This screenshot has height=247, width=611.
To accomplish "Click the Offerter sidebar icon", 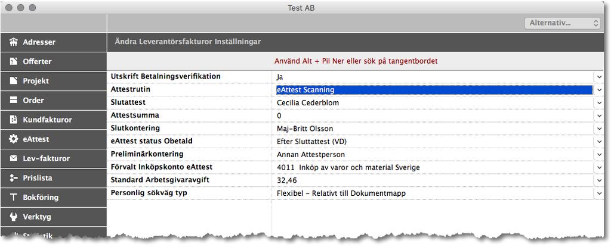I will (x=13, y=61).
